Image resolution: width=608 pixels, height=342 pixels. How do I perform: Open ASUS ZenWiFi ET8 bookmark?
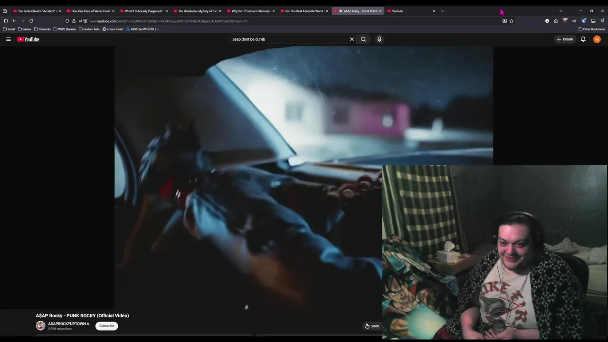tap(142, 29)
